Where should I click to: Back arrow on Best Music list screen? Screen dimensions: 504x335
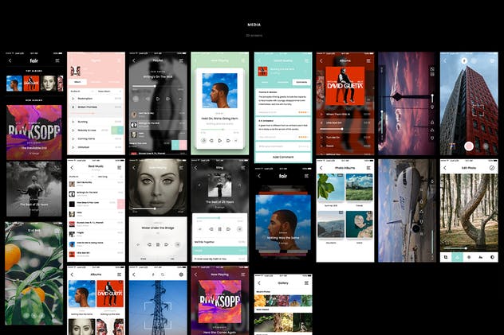pos(72,168)
